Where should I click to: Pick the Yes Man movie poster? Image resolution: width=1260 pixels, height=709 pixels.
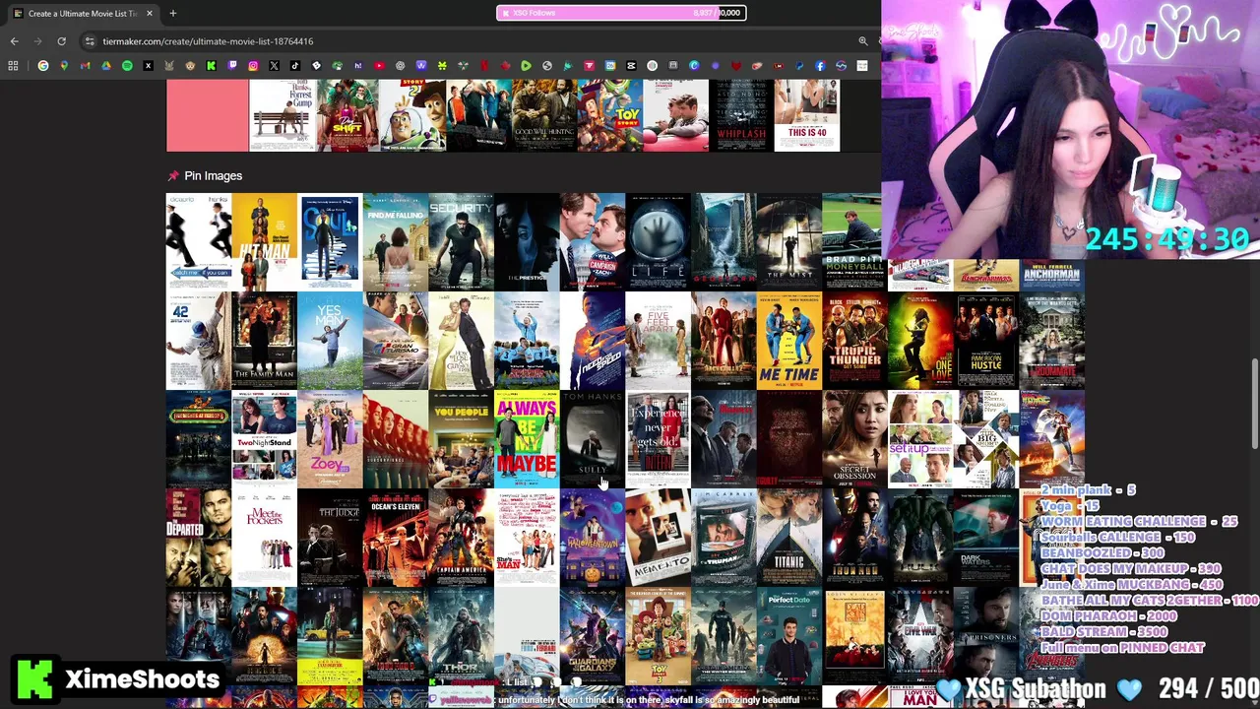(x=330, y=341)
